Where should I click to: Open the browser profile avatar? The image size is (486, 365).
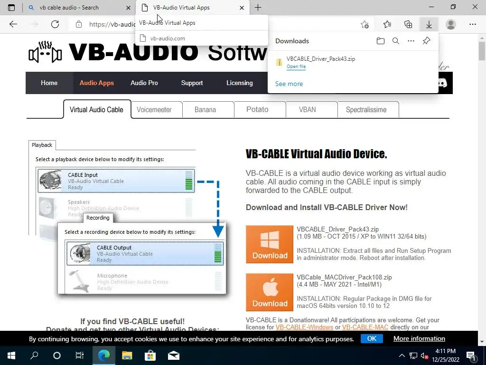point(451,24)
